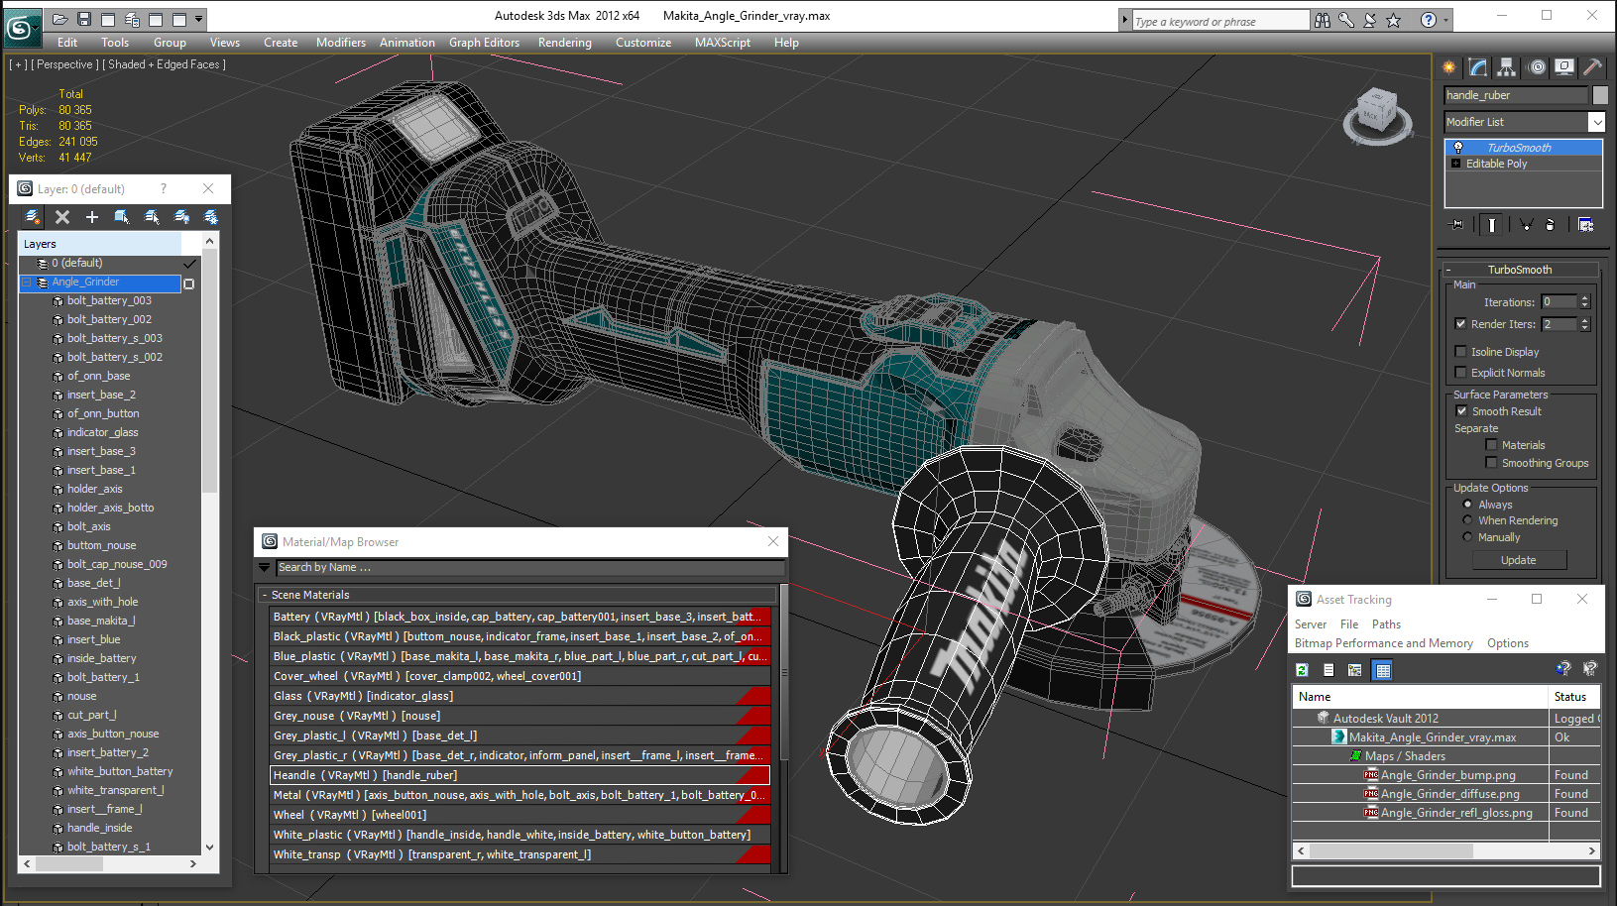1617x906 pixels.
Task: Click Select Highlighted Objects and Layers icon
Action: pos(122,217)
